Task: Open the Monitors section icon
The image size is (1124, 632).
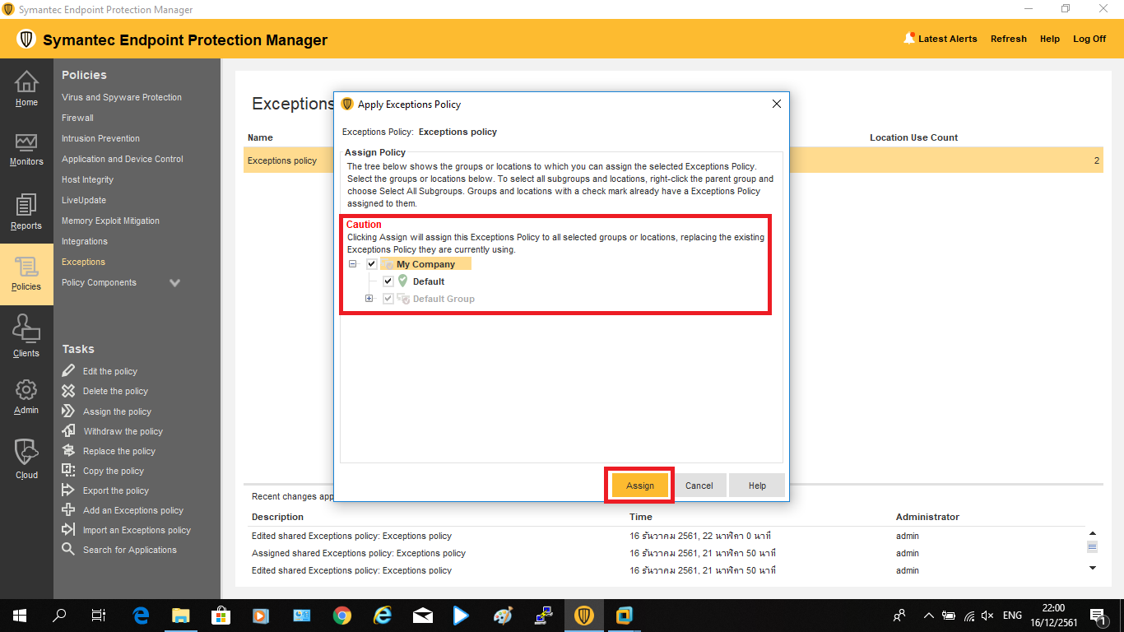Action: 26,142
